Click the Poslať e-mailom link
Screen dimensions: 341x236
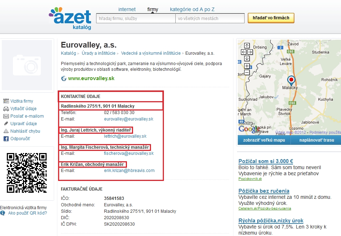pos(27,116)
